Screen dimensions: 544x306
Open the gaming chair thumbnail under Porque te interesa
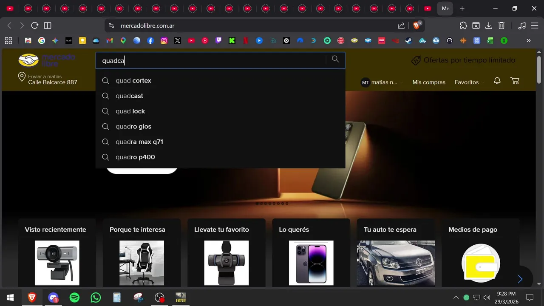coord(142,263)
